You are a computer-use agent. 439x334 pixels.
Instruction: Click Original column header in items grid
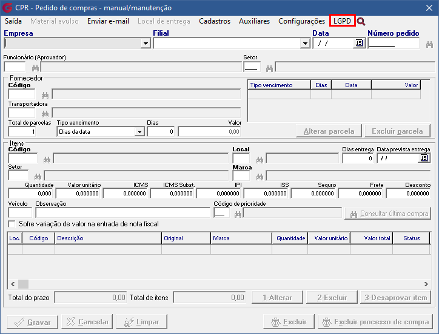(186, 238)
